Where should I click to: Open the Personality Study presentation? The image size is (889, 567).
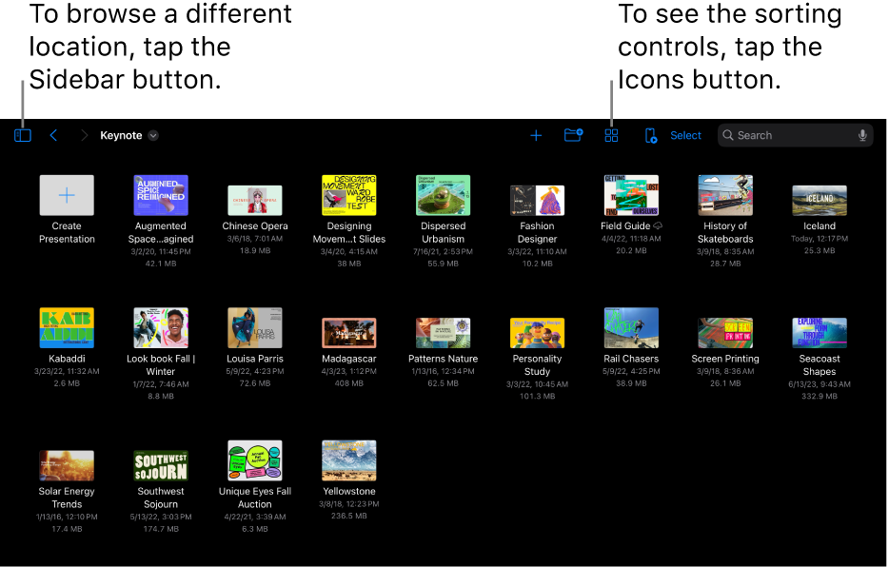pyautogui.click(x=538, y=333)
